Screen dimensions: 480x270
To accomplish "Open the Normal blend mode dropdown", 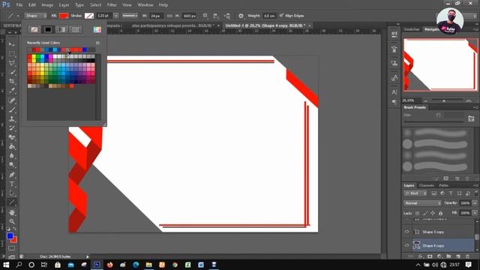I will (x=422, y=203).
